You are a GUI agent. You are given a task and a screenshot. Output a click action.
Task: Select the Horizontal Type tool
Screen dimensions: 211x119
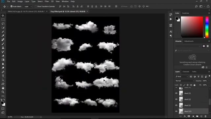point(3,76)
